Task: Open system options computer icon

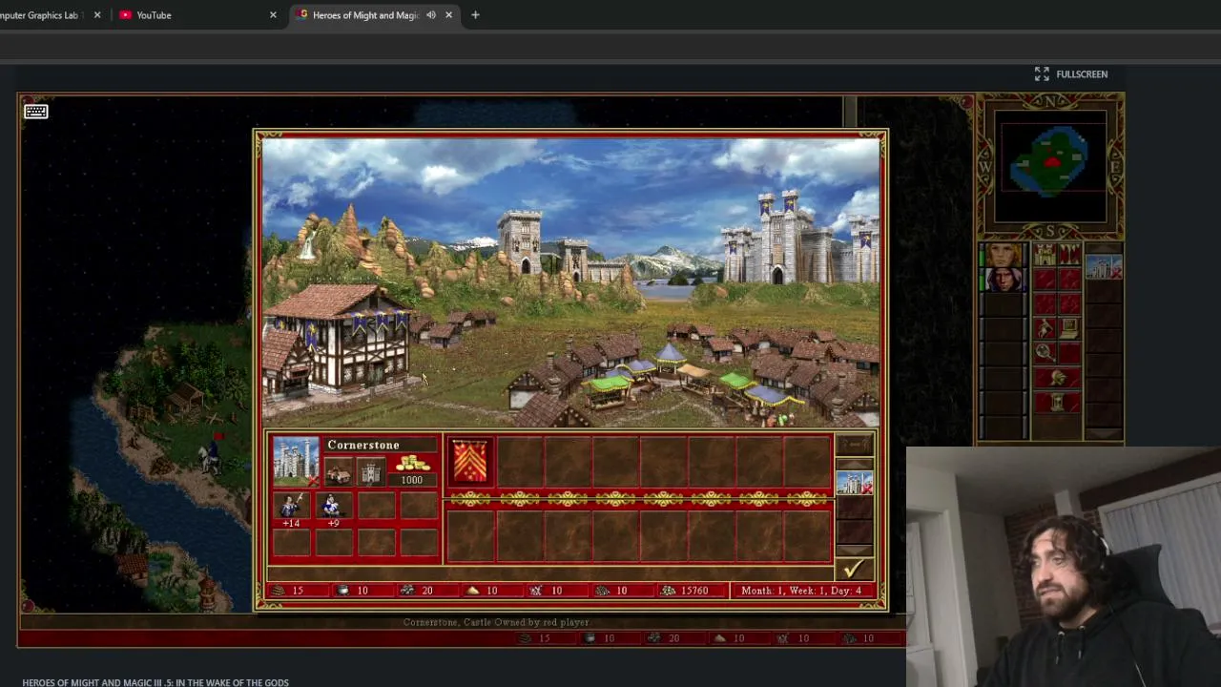Action: click(1068, 328)
